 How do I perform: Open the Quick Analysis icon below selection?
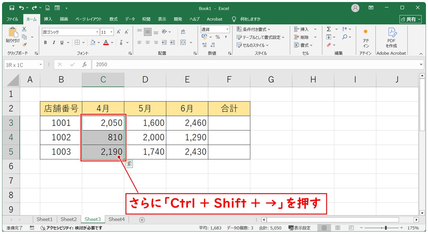pos(129,165)
